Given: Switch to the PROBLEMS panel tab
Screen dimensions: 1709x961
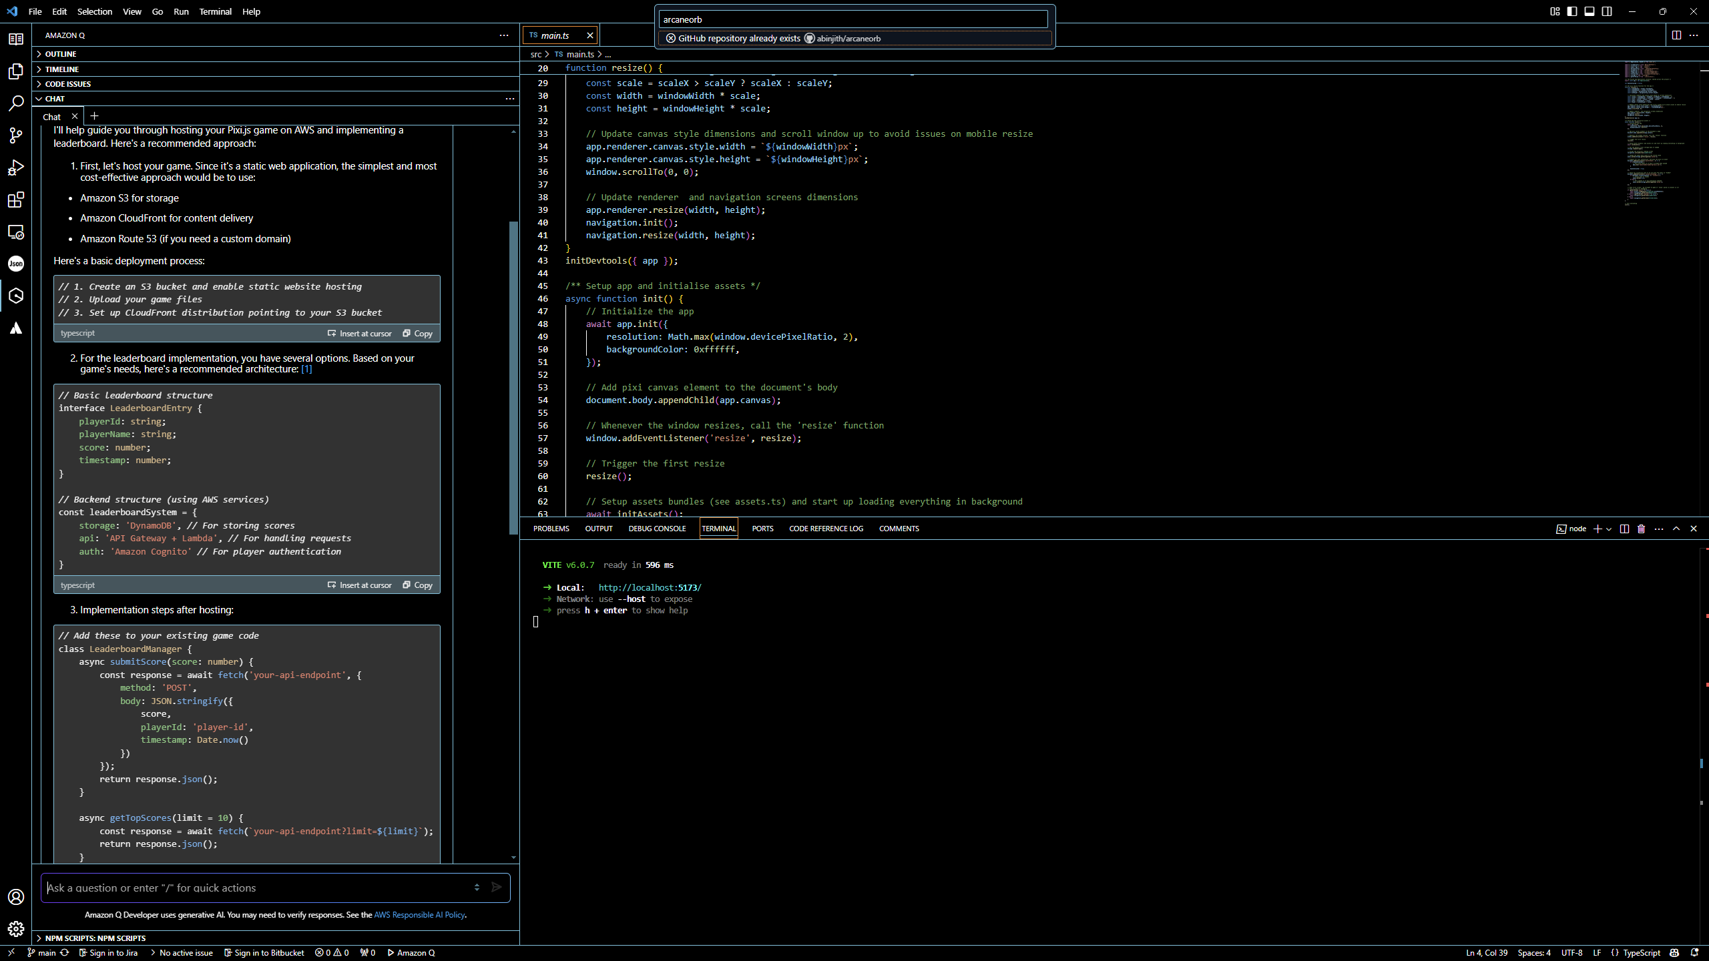Looking at the screenshot, I should pyautogui.click(x=551, y=529).
